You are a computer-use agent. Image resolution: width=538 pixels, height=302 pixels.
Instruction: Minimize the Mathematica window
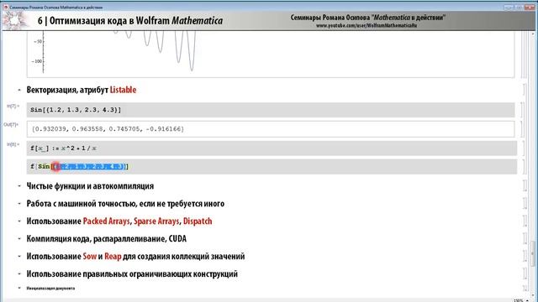(509, 7)
